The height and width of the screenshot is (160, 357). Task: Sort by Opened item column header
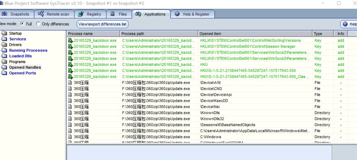(255, 34)
